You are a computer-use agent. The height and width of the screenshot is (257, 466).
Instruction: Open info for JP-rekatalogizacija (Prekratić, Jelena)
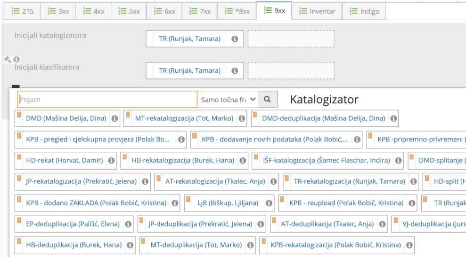tap(145, 182)
